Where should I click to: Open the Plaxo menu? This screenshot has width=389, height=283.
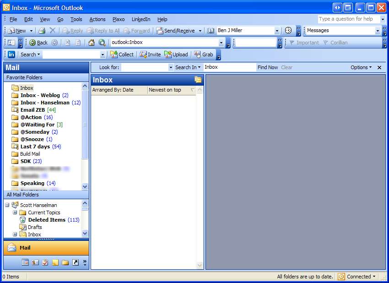119,19
